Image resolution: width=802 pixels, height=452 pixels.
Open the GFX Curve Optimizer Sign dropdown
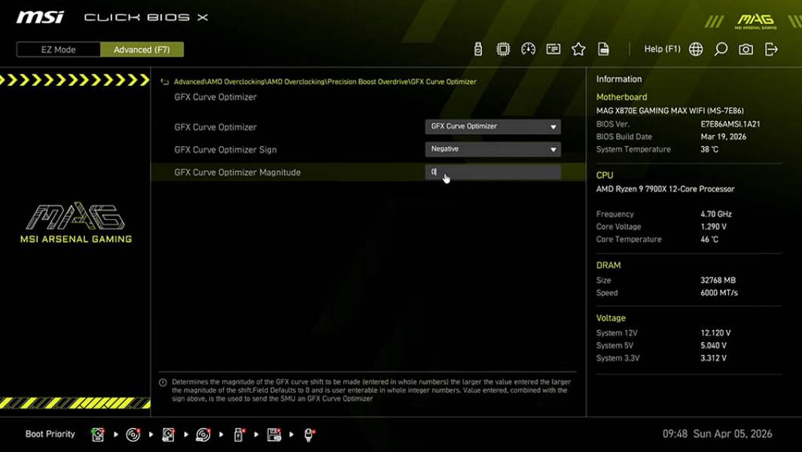tap(492, 149)
